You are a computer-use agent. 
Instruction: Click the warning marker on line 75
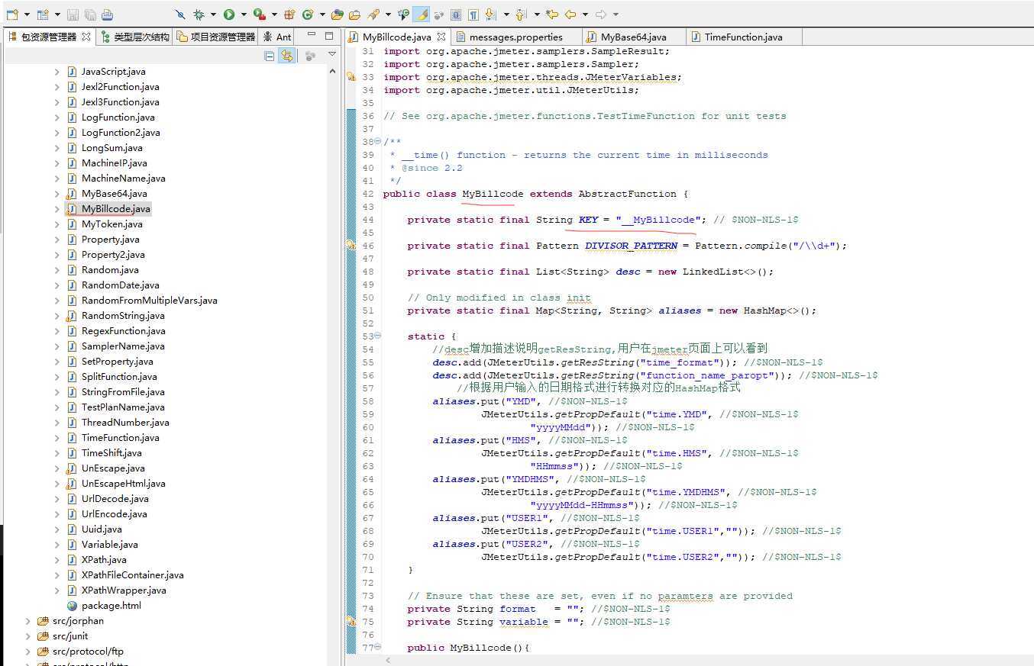click(x=351, y=622)
